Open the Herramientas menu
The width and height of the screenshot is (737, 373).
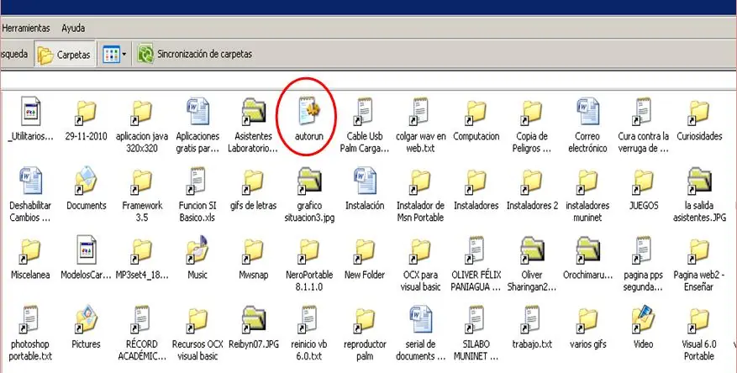click(x=25, y=29)
